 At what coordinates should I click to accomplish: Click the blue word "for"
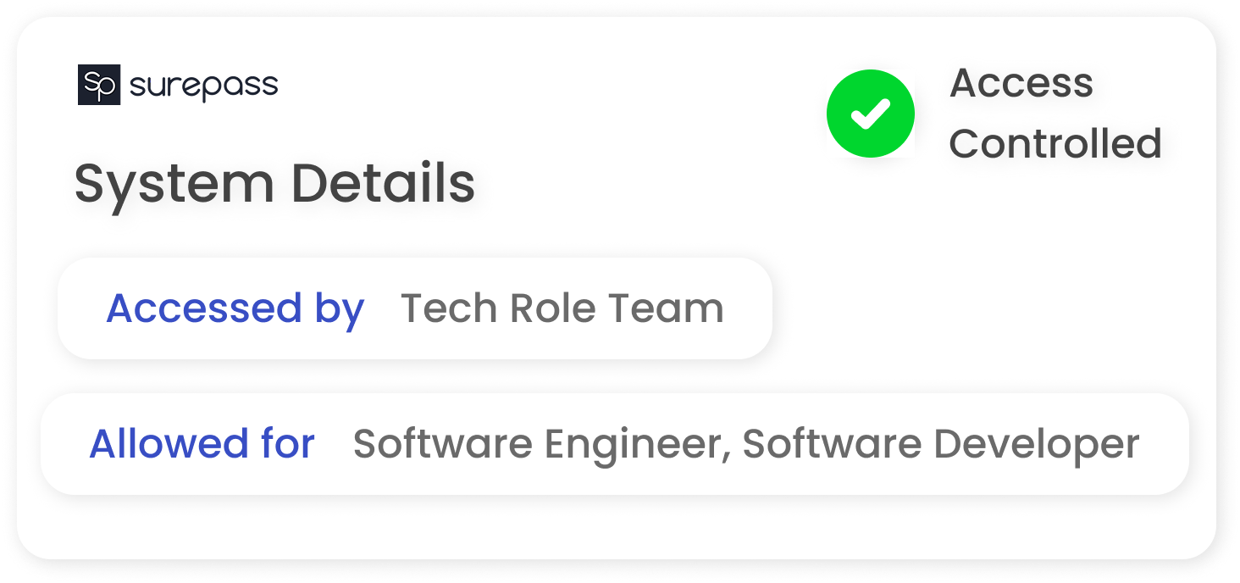[x=276, y=443]
